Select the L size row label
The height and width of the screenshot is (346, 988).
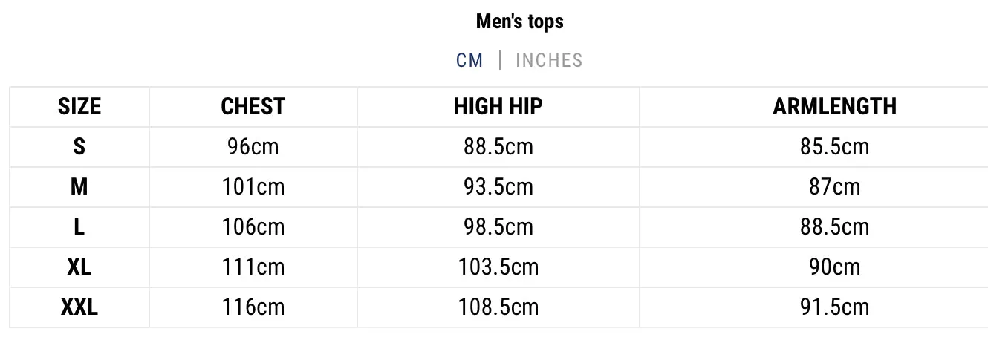(x=79, y=226)
